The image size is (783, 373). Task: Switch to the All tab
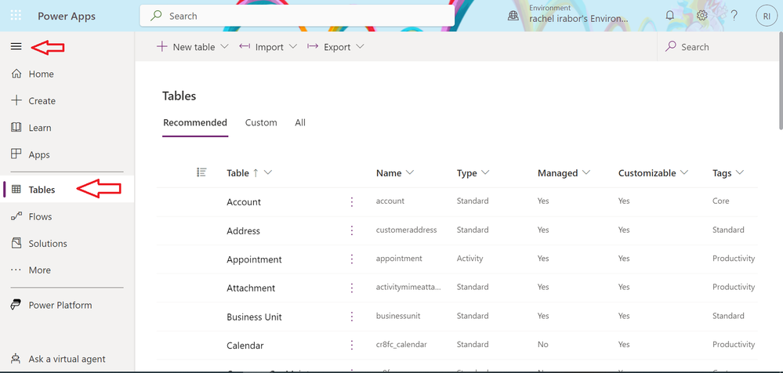[x=300, y=122]
